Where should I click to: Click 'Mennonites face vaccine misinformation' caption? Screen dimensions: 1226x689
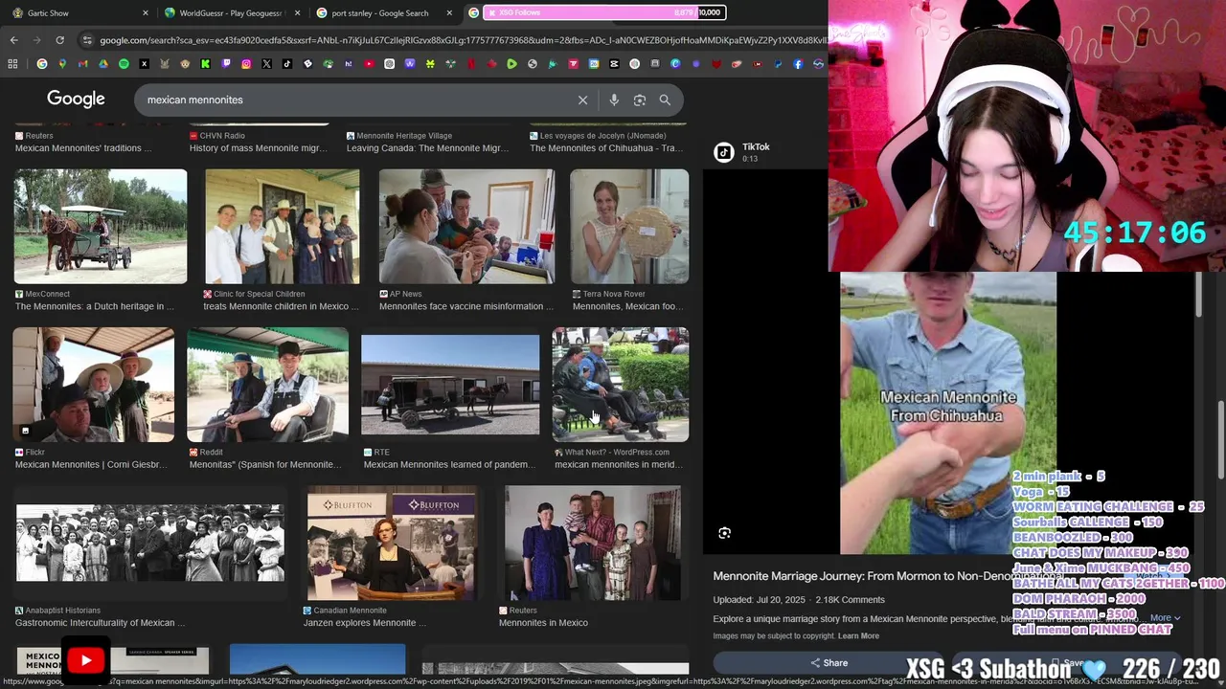pos(466,306)
